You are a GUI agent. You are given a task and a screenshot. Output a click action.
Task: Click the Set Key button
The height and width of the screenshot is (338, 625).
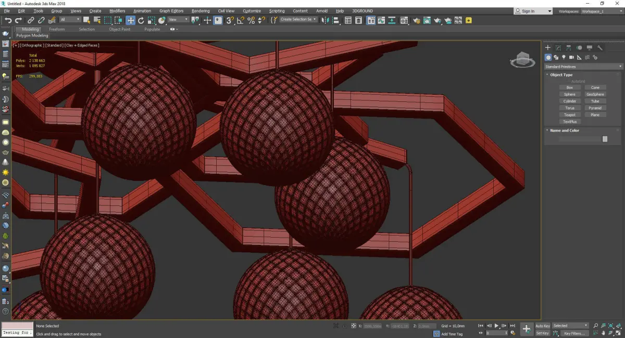click(x=542, y=333)
